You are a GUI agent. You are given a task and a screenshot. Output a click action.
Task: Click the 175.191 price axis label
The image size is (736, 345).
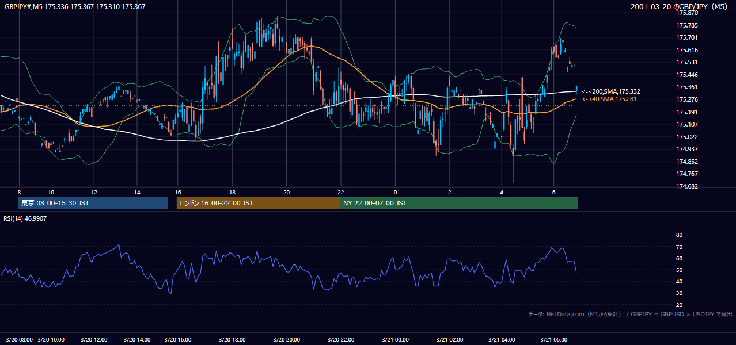(687, 112)
